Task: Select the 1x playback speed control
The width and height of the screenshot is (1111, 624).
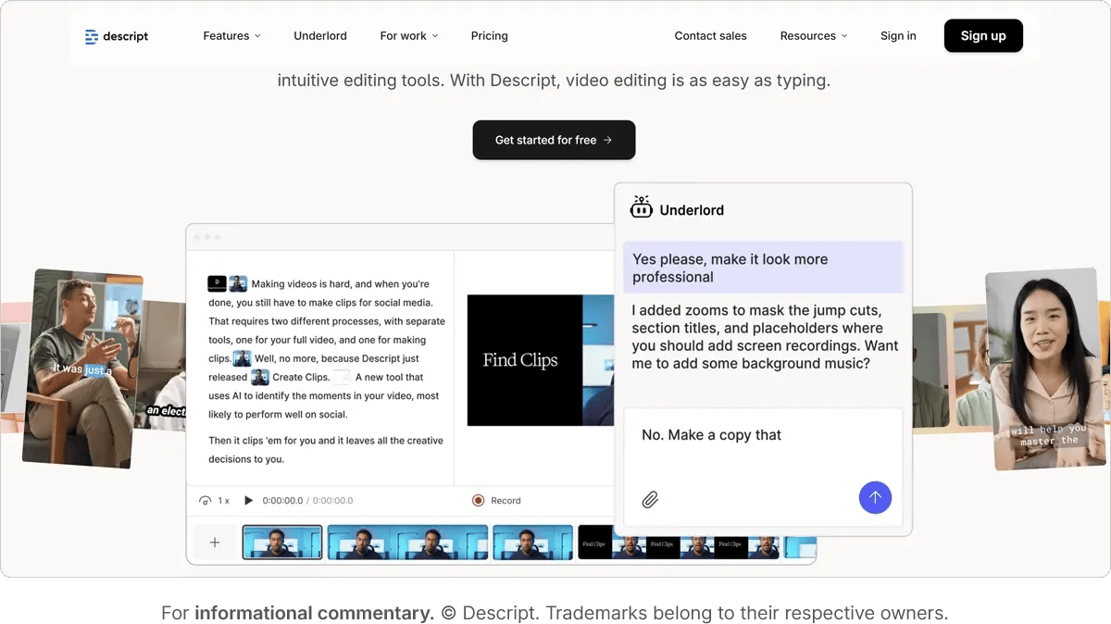Action: tap(222, 500)
